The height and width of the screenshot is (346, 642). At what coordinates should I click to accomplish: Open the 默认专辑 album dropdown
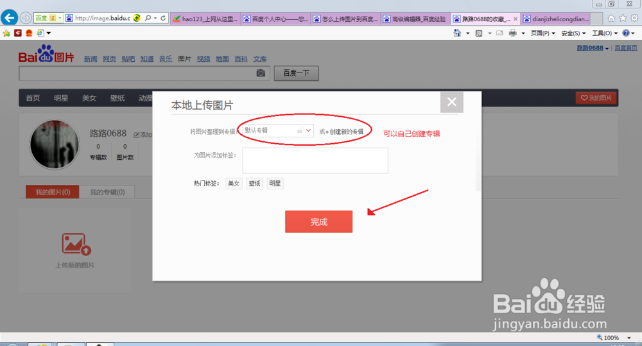point(278,130)
